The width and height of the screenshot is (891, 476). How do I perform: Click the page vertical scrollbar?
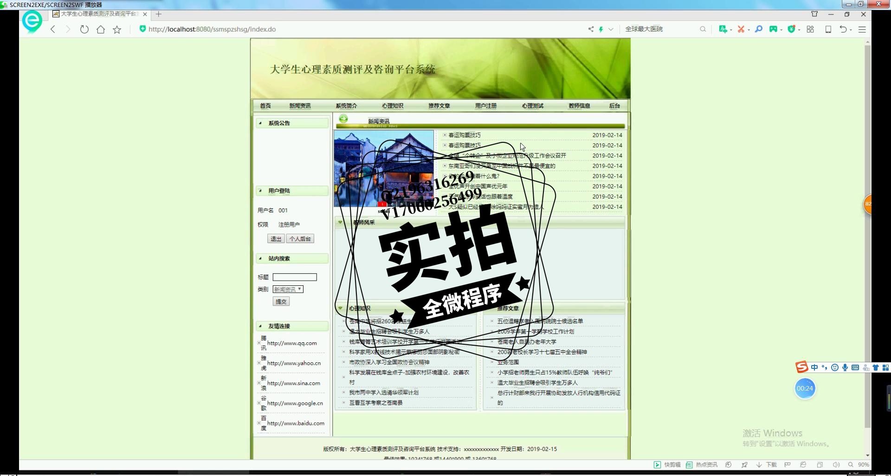tap(867, 237)
